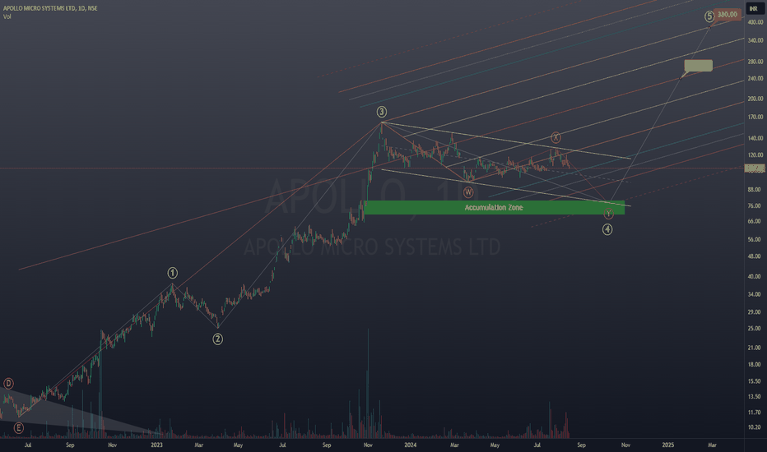
Task: Click the 240.00 price axis label
Action: coord(755,78)
